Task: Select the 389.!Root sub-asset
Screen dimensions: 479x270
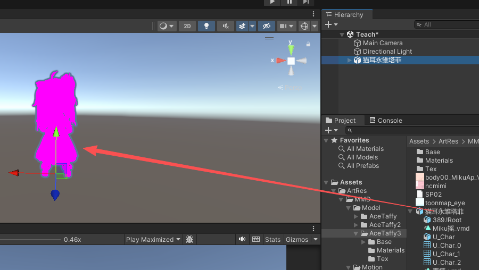Action: (x=447, y=220)
